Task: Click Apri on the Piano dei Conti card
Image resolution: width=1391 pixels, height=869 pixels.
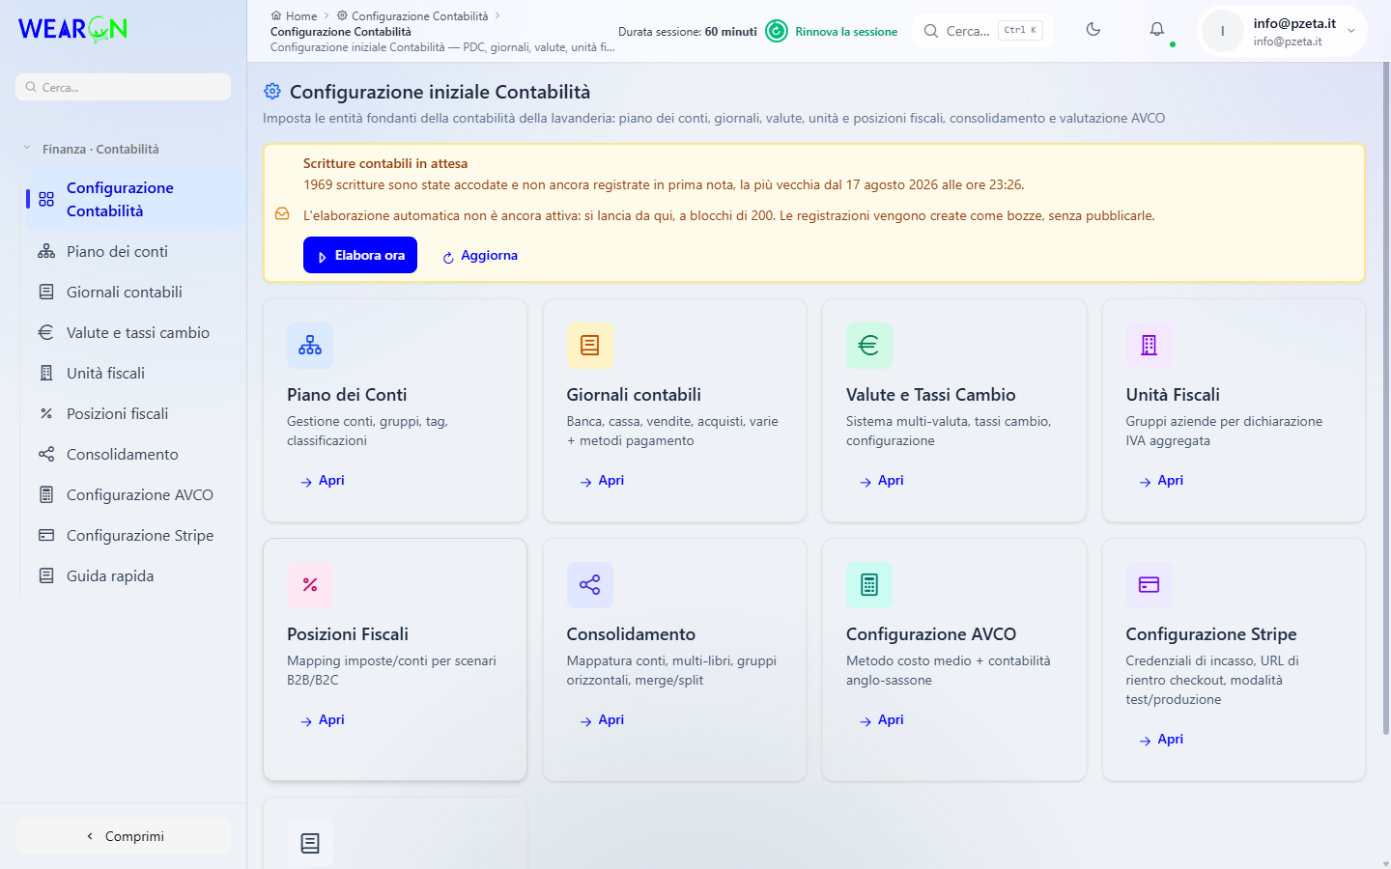Action: point(323,480)
